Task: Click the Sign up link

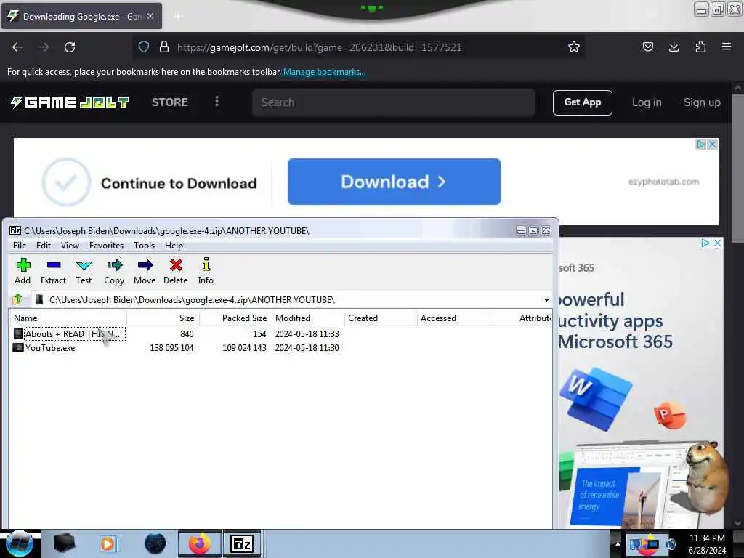Action: tap(701, 102)
